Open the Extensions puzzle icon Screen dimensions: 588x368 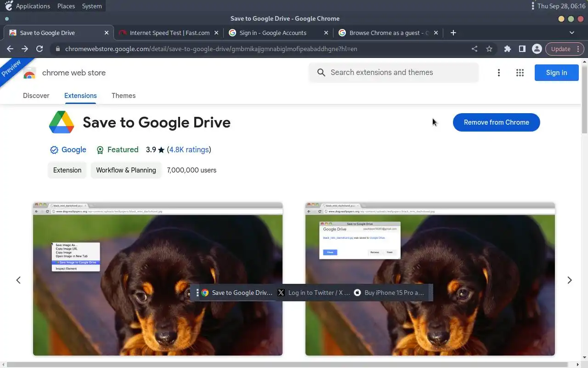pyautogui.click(x=508, y=49)
